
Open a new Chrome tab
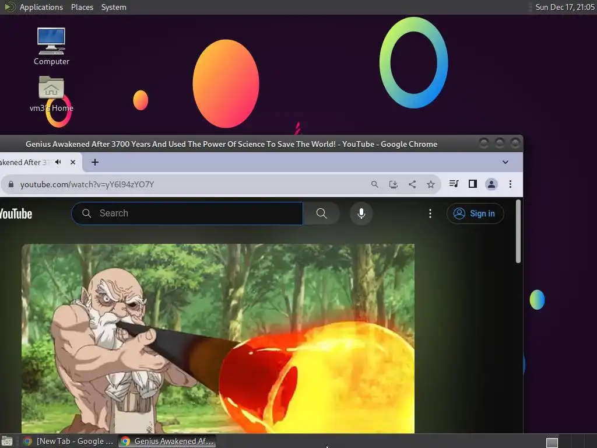[95, 162]
